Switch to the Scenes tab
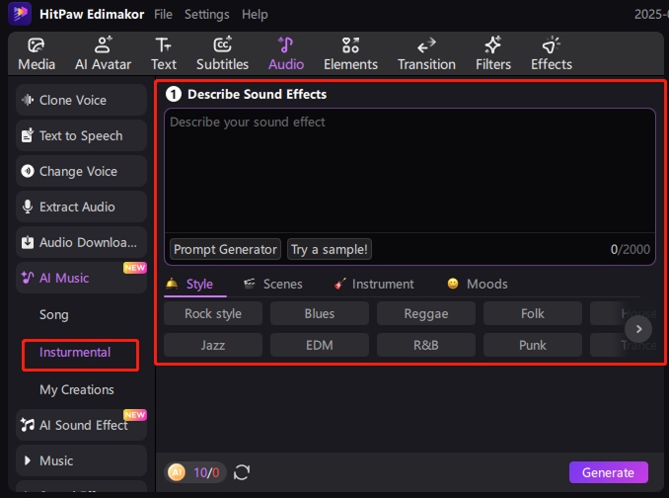This screenshot has height=498, width=669. pyautogui.click(x=273, y=284)
